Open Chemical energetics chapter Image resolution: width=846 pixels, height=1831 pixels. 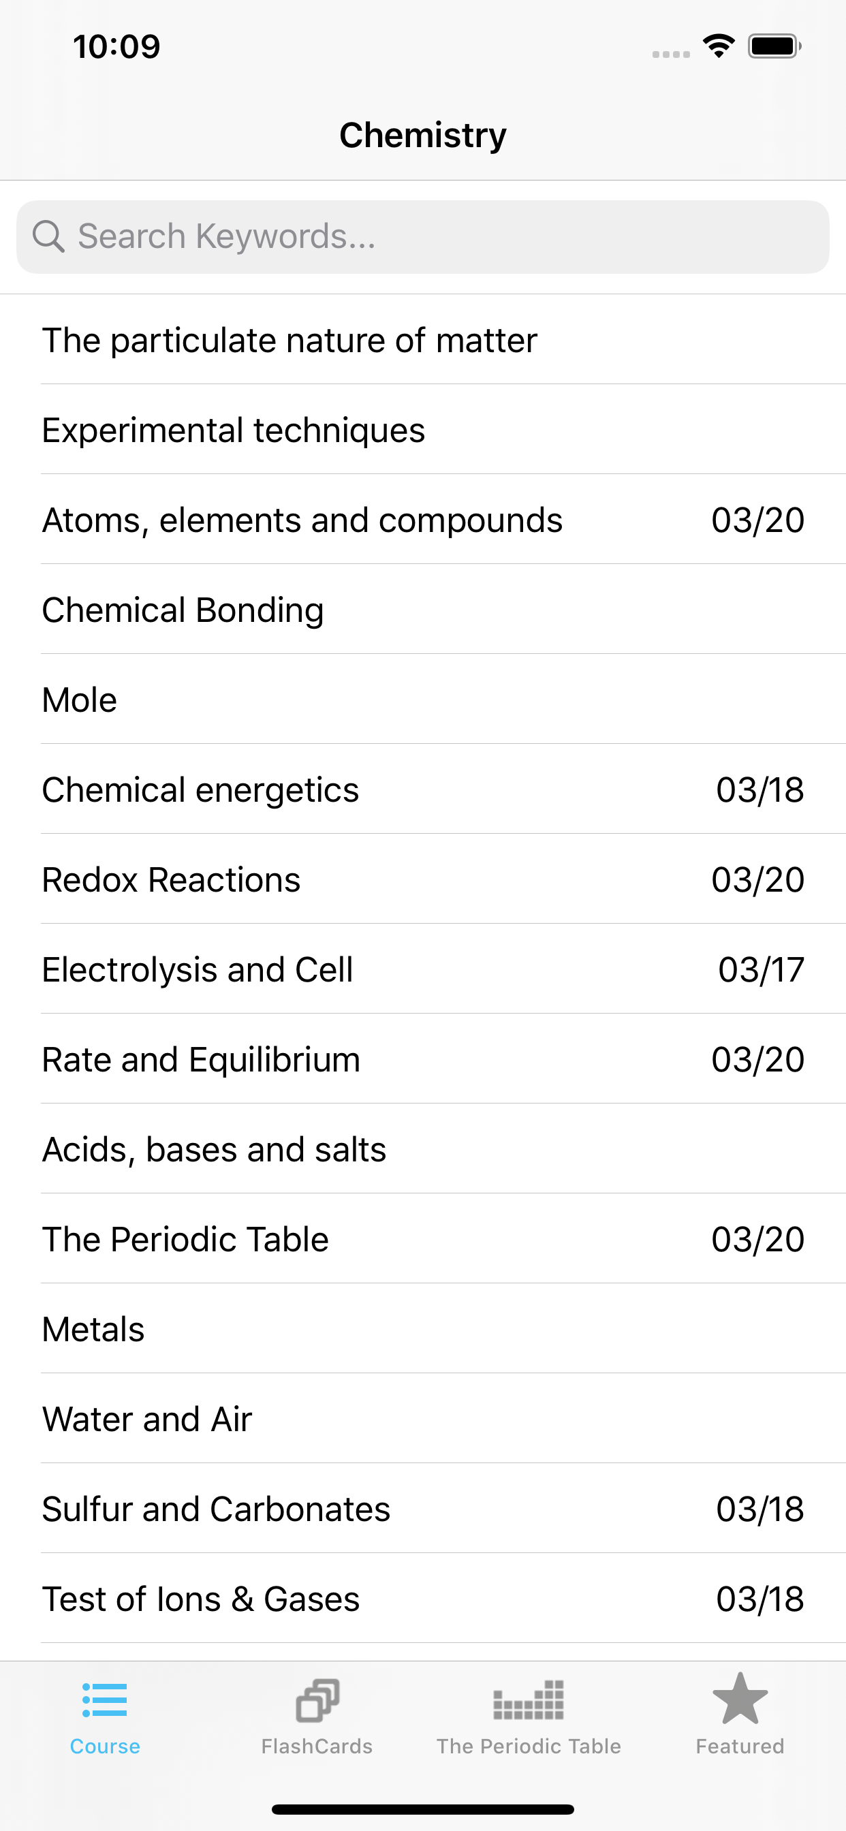(x=423, y=789)
